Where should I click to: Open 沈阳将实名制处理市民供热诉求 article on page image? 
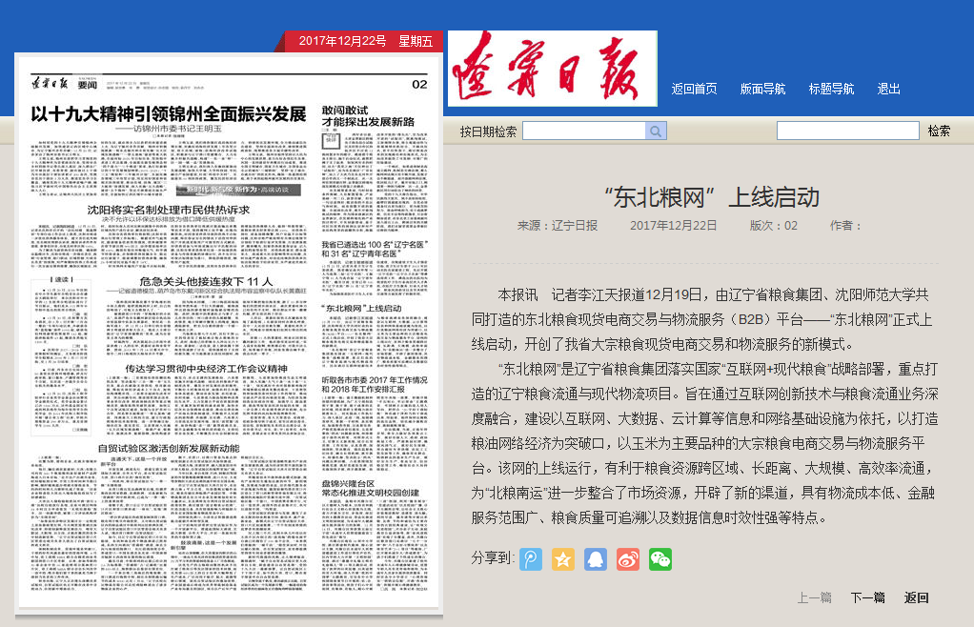[x=169, y=209]
